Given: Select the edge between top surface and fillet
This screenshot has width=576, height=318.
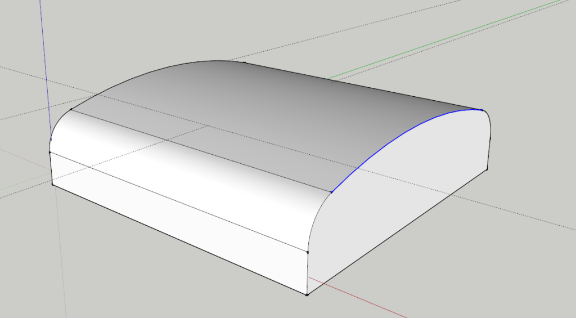Looking at the screenshot, I should (201, 151).
